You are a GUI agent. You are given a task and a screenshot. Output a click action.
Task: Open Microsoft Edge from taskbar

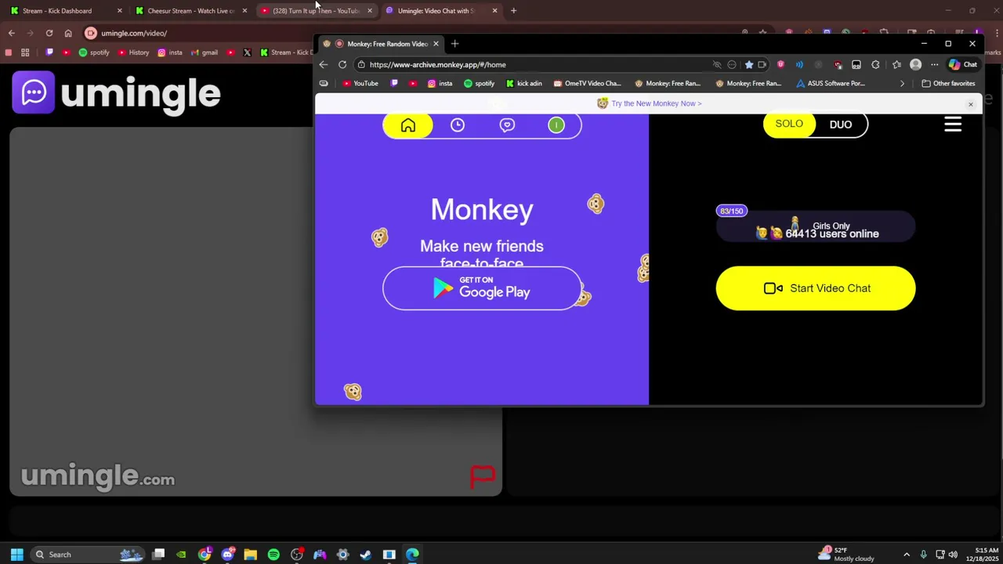[412, 555]
